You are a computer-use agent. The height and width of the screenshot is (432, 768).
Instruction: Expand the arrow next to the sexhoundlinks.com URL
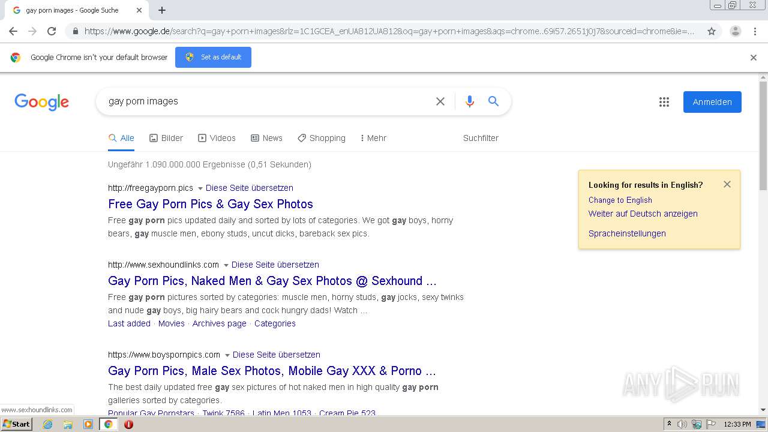pyautogui.click(x=226, y=265)
